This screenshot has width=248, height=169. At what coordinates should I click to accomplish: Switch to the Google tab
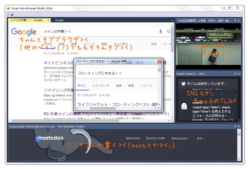(x=59, y=20)
